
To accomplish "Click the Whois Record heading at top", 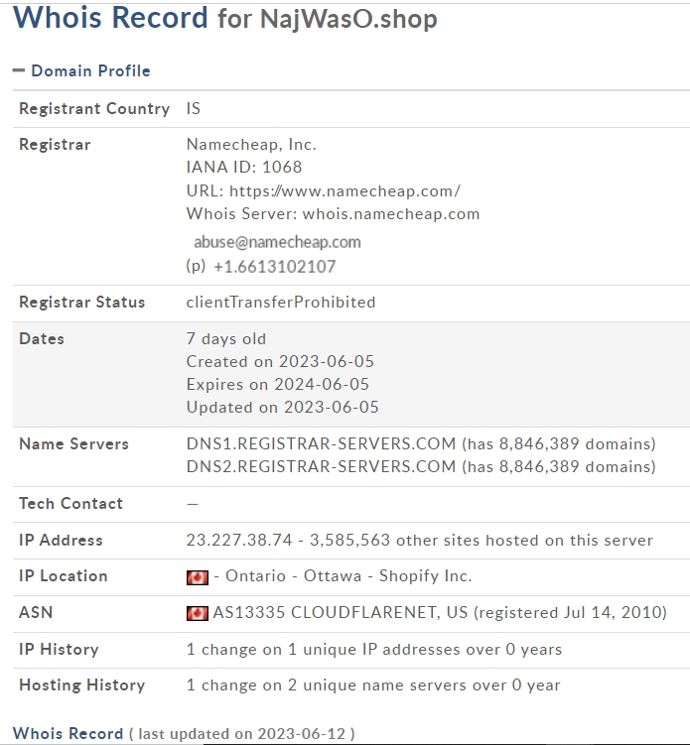I will [x=110, y=18].
